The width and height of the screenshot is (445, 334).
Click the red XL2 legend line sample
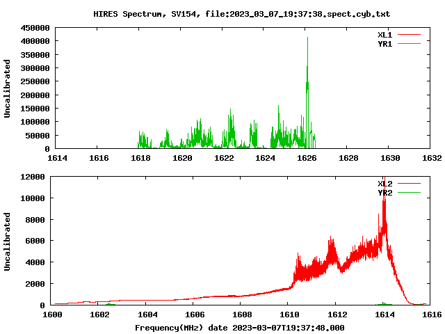click(409, 184)
